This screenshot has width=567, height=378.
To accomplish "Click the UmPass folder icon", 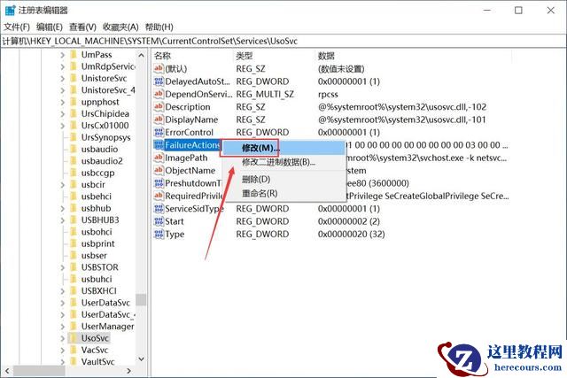I will [74, 55].
